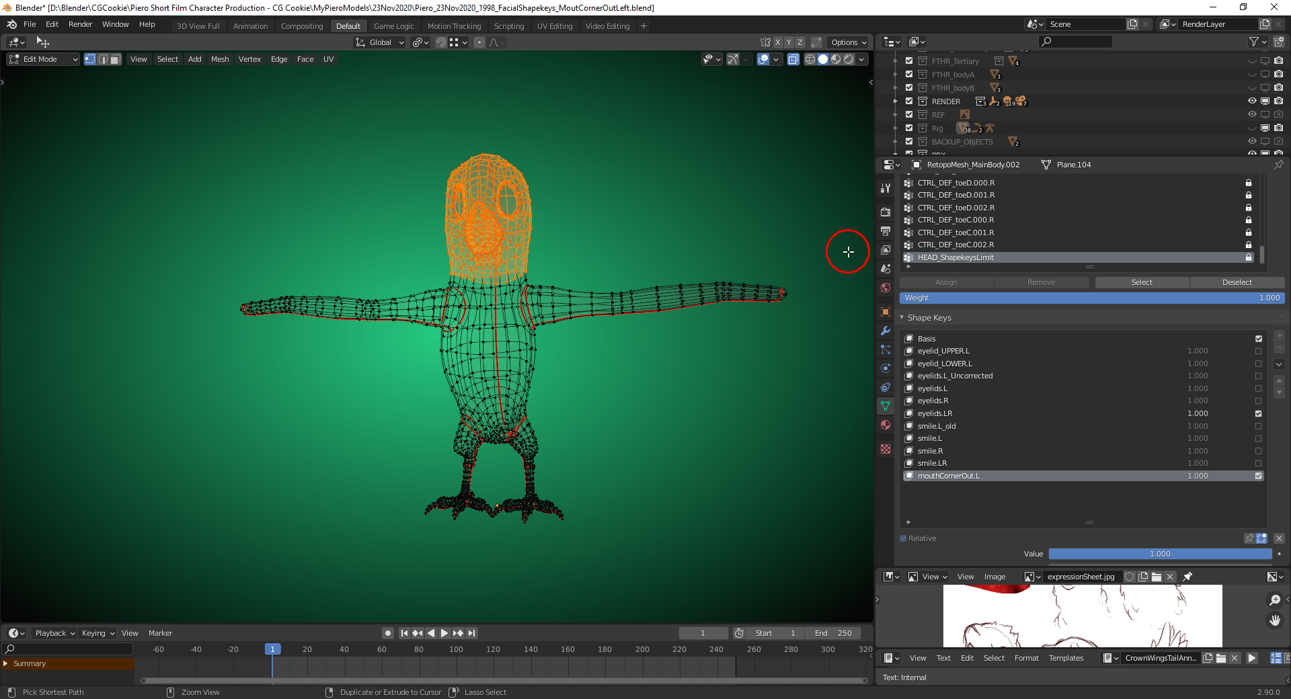
Task: Click the shape key Value slider
Action: [x=1160, y=554]
